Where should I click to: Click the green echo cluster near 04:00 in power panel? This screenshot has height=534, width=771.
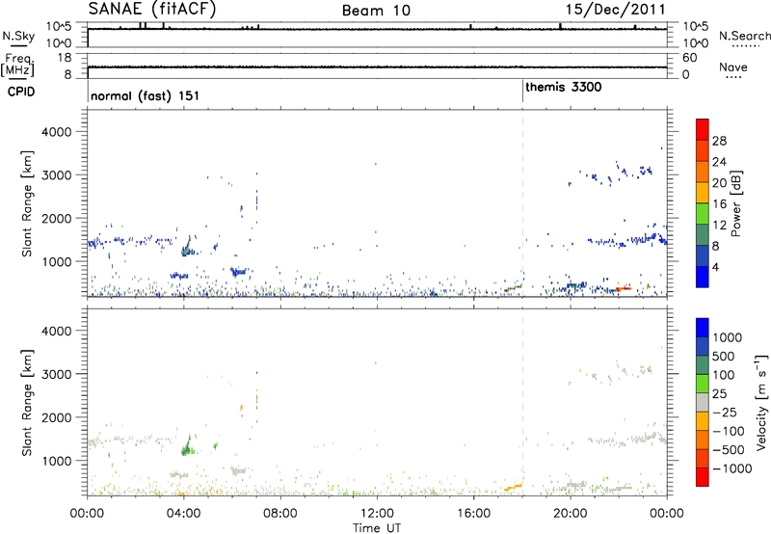pyautogui.click(x=187, y=247)
